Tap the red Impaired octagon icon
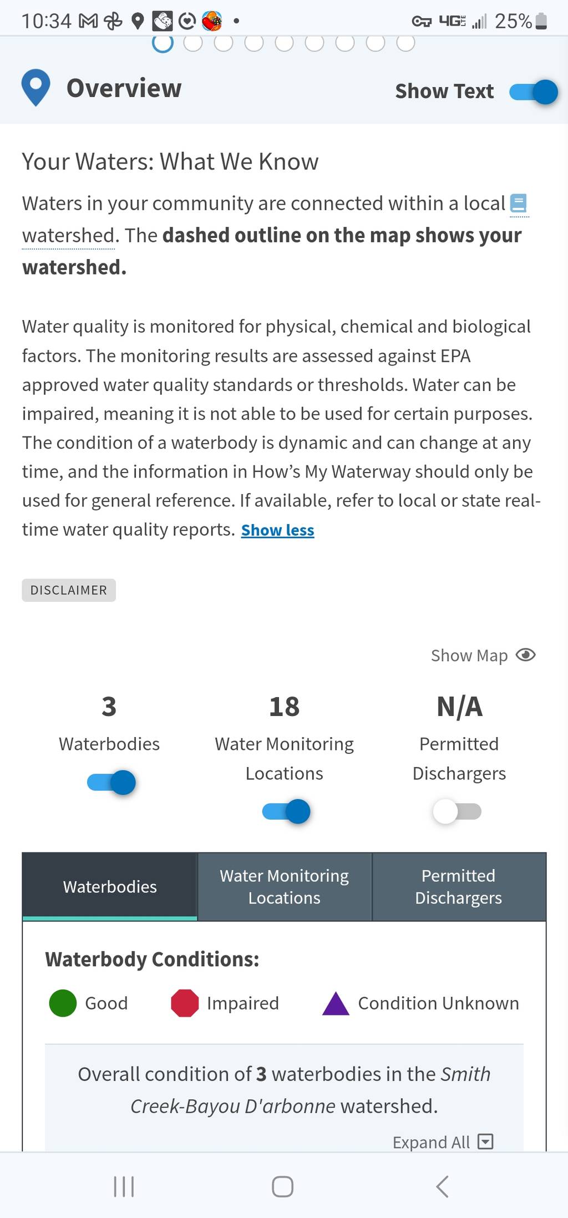 (185, 1003)
